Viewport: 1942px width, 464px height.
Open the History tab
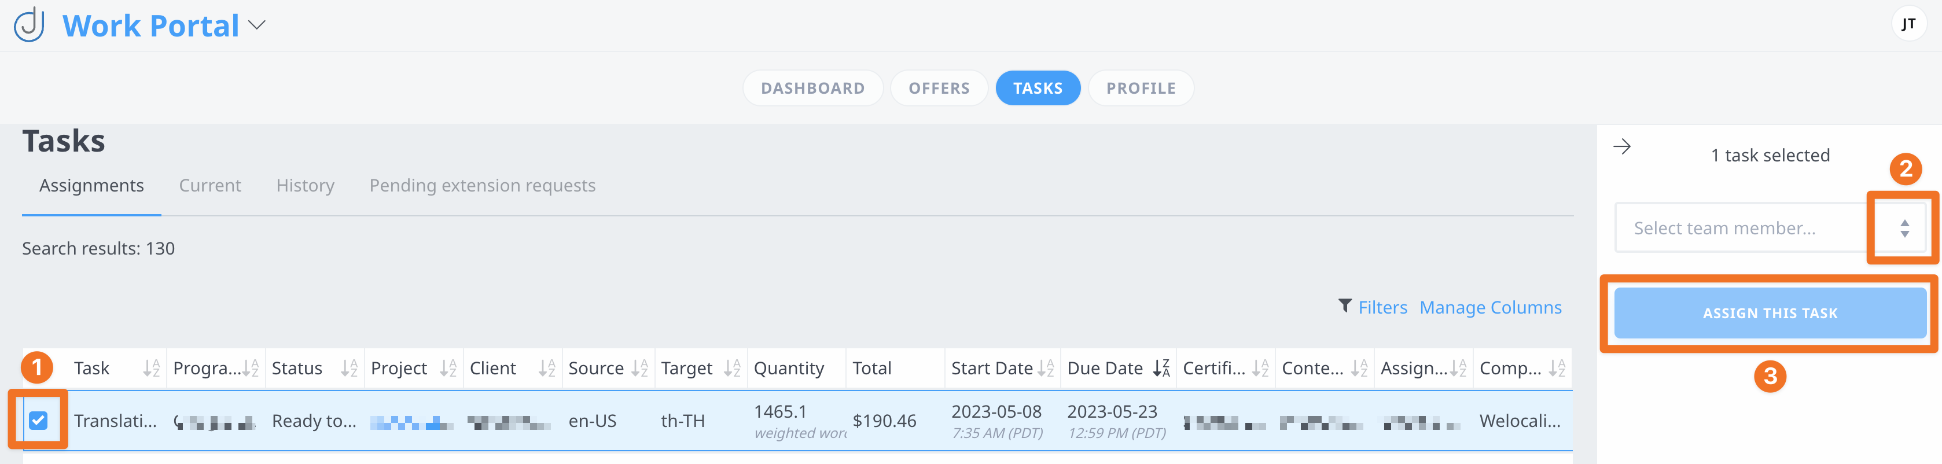click(x=304, y=185)
